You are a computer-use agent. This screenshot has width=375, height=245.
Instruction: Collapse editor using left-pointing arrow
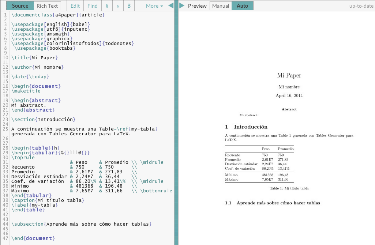[x=171, y=5]
